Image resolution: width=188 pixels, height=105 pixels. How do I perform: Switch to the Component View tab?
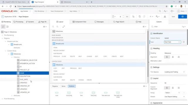pos(79,22)
